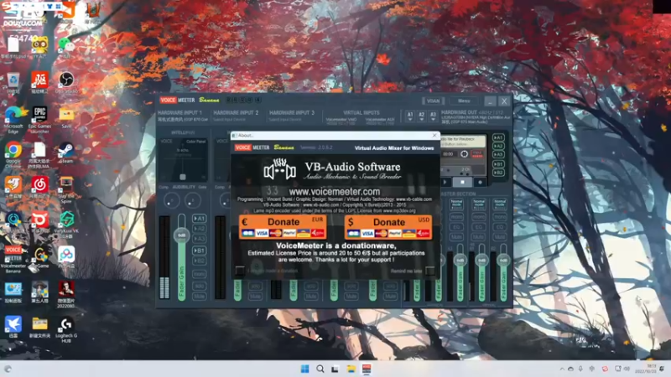
Task: Open Voicemeeter Banana desktop shortcut
Action: click(x=13, y=260)
